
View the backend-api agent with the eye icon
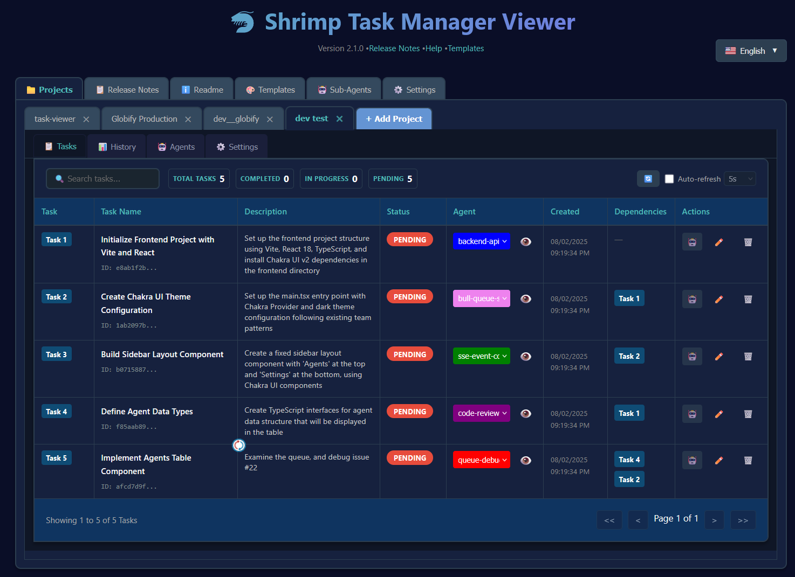pyautogui.click(x=526, y=241)
